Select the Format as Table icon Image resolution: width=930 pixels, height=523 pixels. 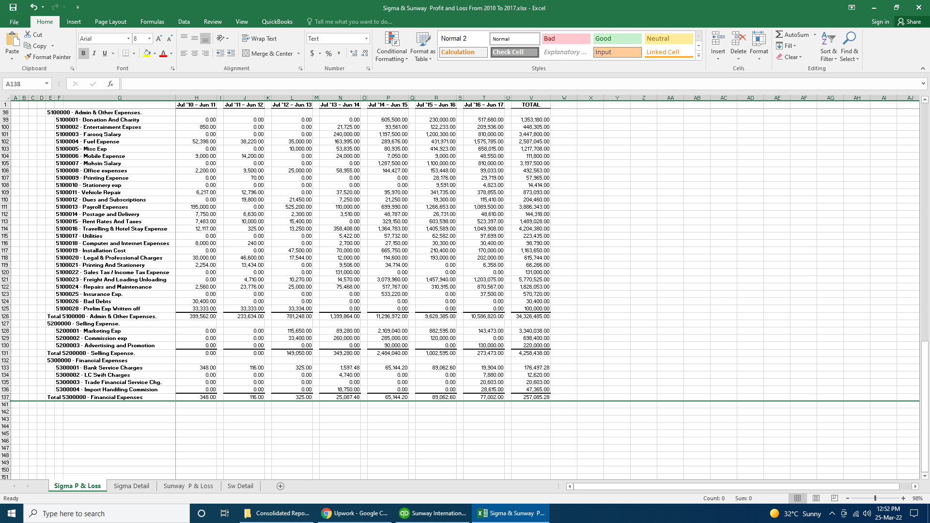click(422, 46)
